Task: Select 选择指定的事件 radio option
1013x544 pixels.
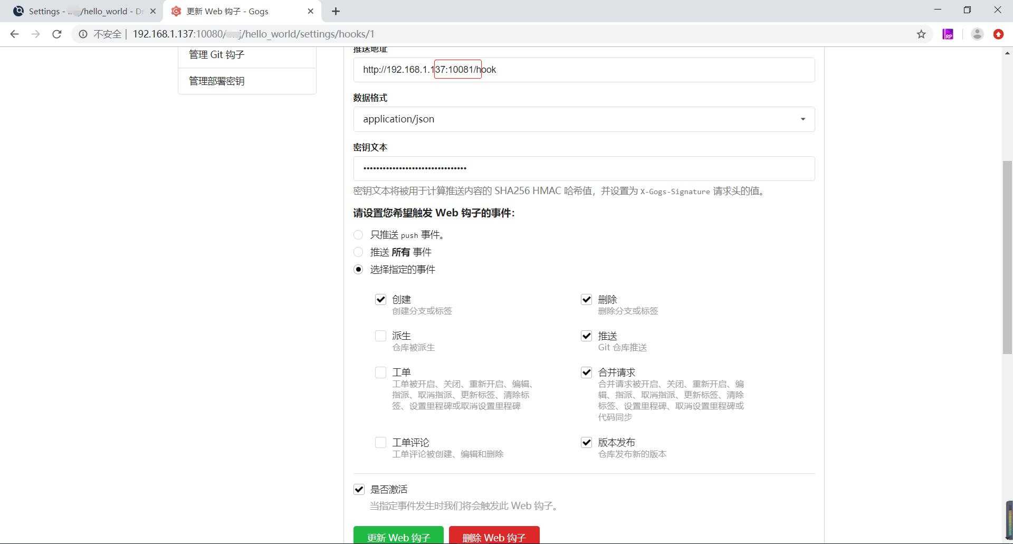Action: pos(358,270)
